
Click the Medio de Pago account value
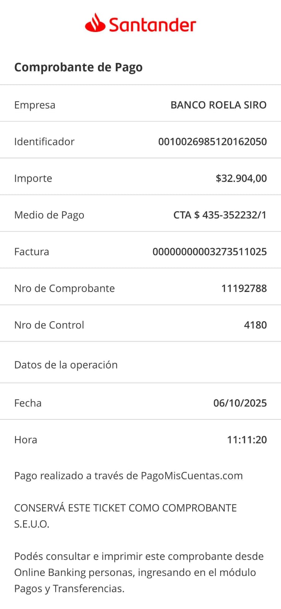[x=220, y=215]
